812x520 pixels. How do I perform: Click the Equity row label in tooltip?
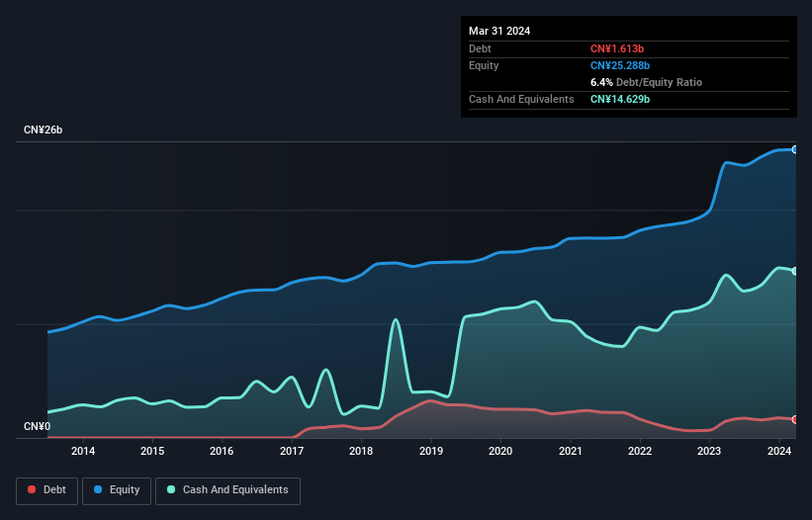coord(484,65)
